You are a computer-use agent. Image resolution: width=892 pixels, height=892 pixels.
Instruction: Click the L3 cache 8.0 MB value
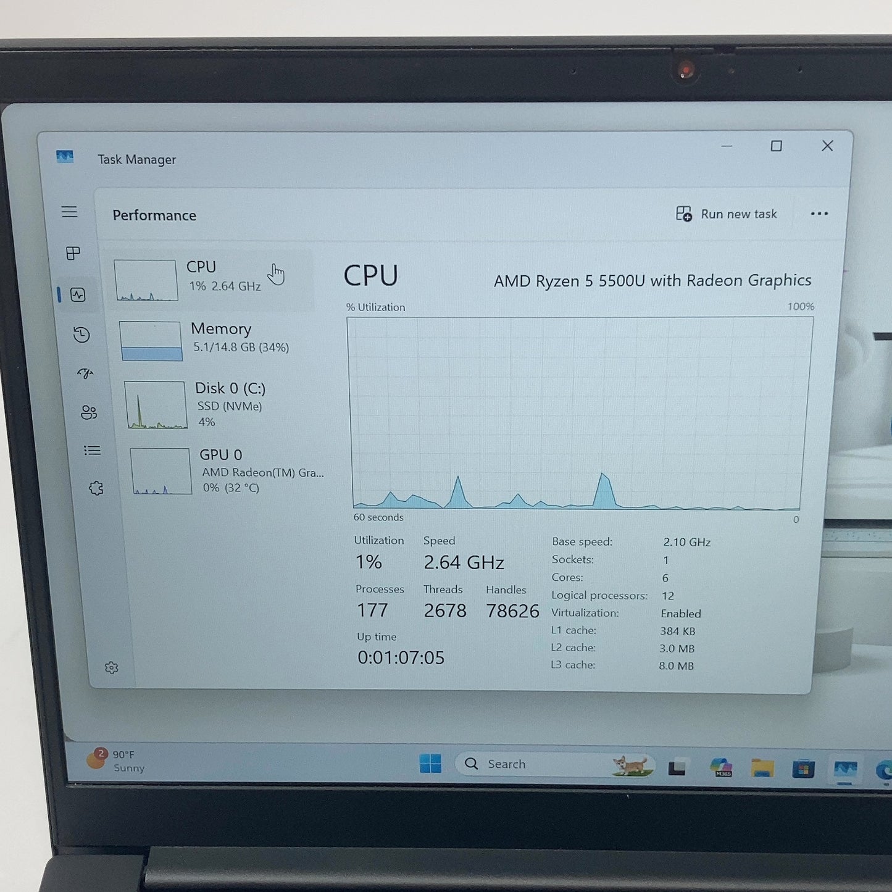(676, 665)
